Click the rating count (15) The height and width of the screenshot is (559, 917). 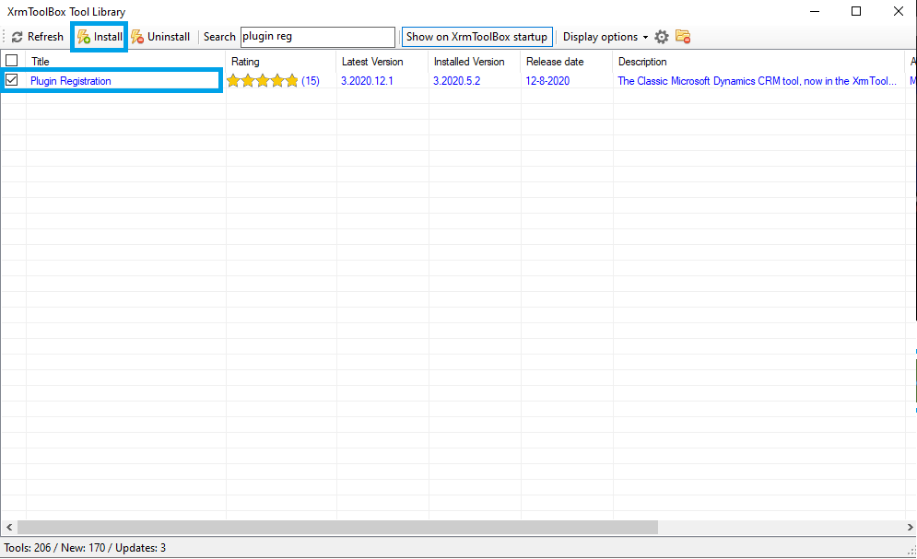pos(311,81)
